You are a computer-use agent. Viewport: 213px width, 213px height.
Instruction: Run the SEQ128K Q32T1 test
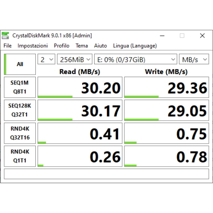(20, 110)
